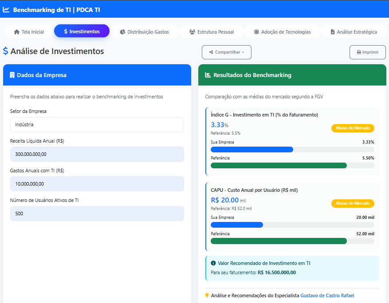Click the dollar icon on Investimentos tab
Screen dimensions: 389x303
click(66, 31)
